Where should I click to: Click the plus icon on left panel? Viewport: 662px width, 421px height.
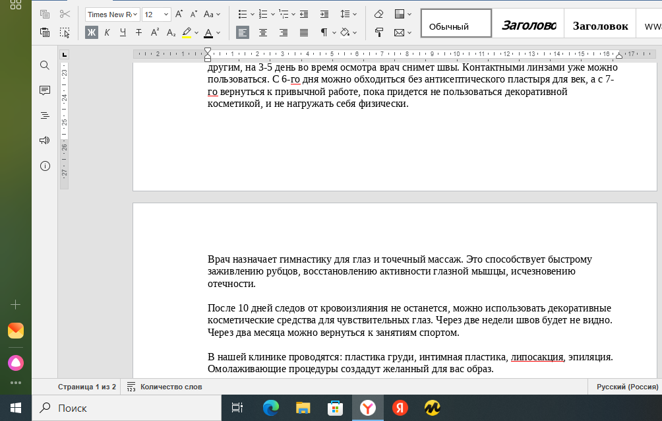16,304
